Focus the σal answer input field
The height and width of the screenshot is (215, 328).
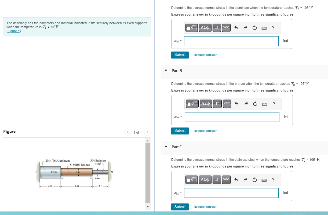231,41
